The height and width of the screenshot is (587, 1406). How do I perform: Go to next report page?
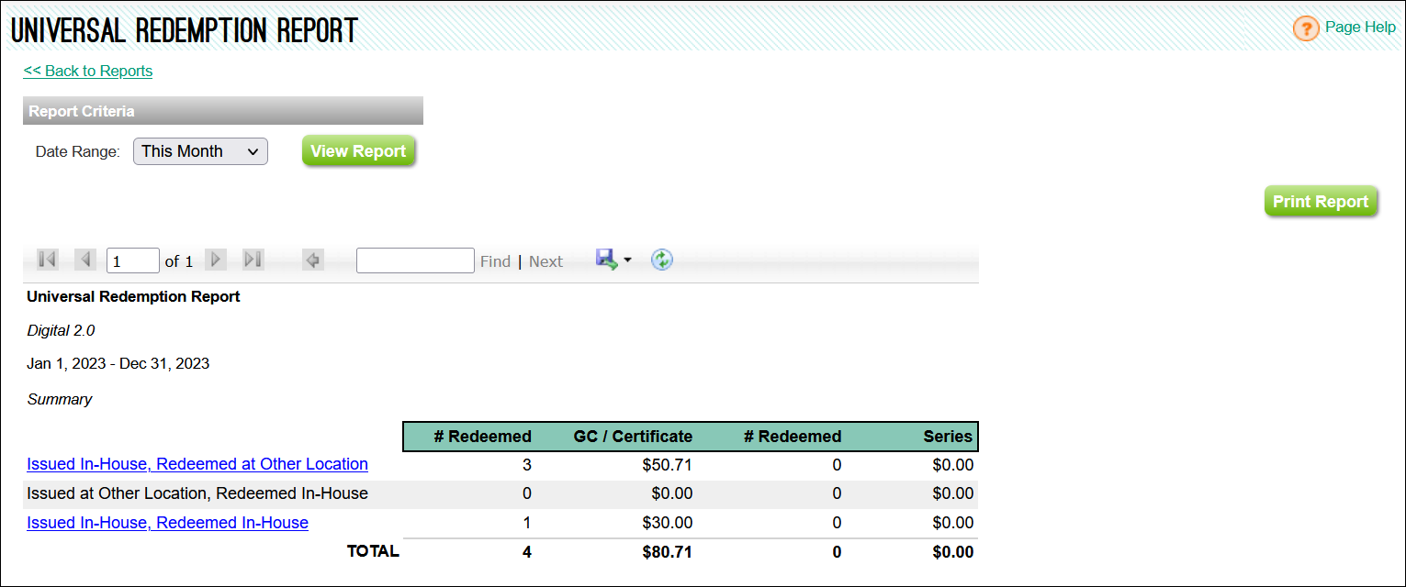click(216, 260)
